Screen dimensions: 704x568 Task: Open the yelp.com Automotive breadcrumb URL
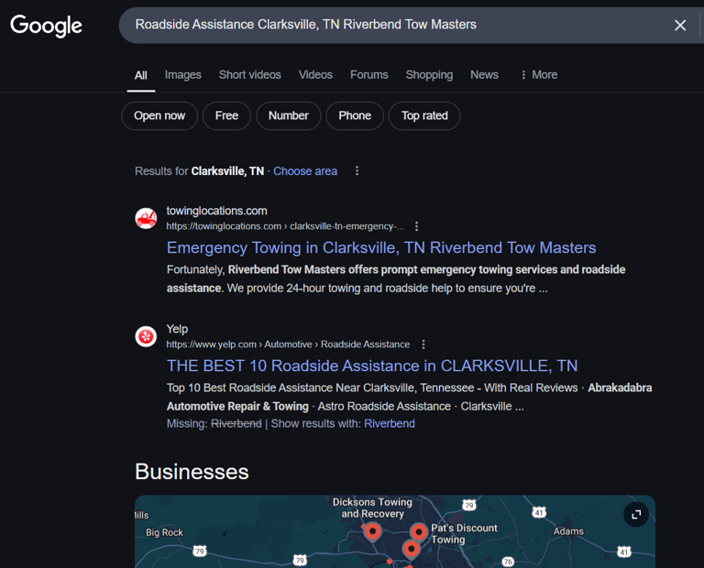(x=288, y=344)
